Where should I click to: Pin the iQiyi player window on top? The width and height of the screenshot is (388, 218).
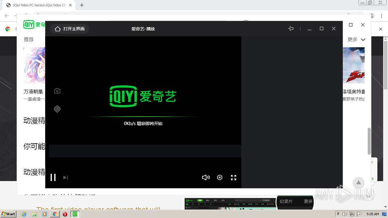(x=291, y=28)
